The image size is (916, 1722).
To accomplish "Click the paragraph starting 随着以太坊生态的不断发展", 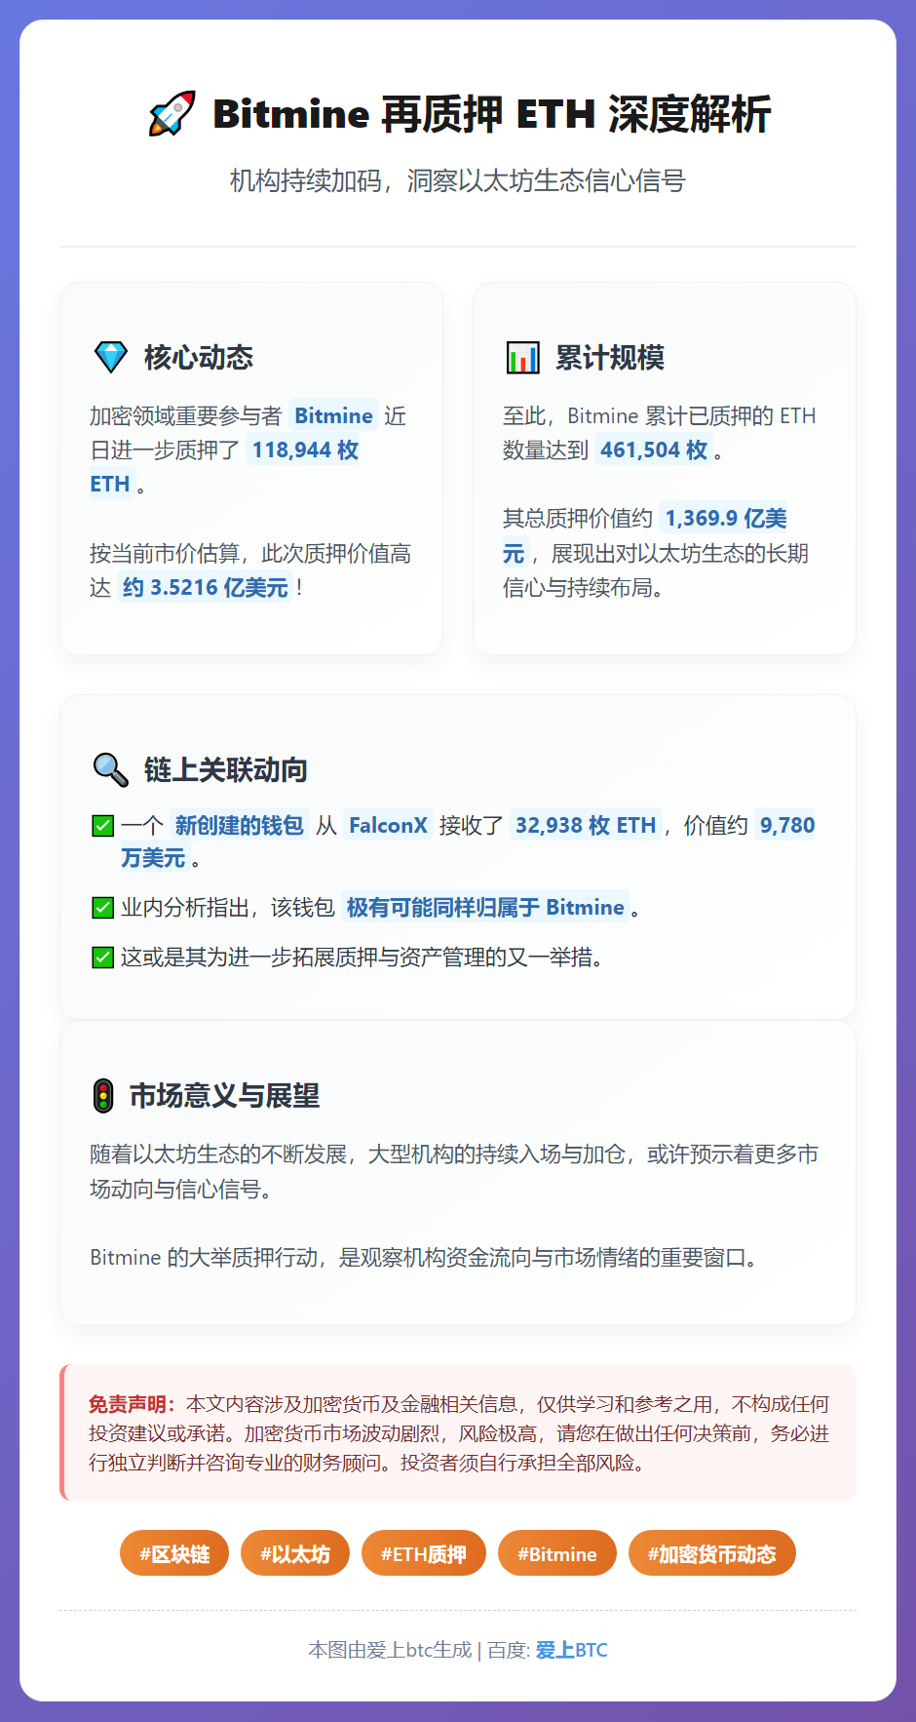I will click(x=455, y=1172).
